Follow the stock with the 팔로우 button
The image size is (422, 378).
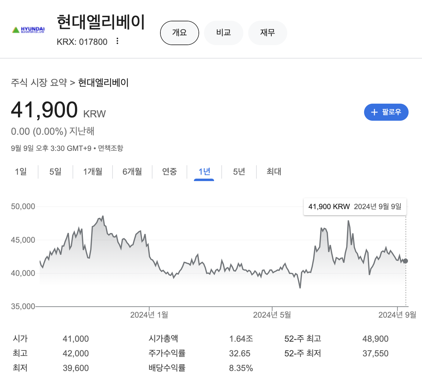[386, 112]
